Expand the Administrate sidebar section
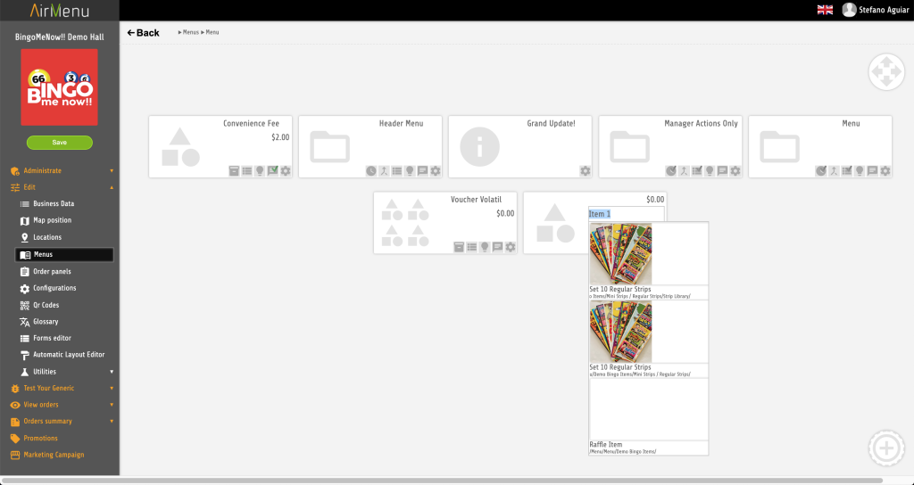914x485 pixels. (60, 170)
